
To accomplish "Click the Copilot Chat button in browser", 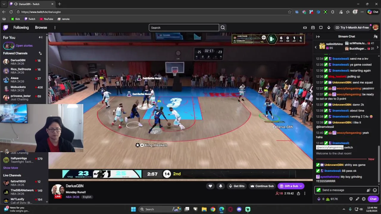I will (373, 12).
